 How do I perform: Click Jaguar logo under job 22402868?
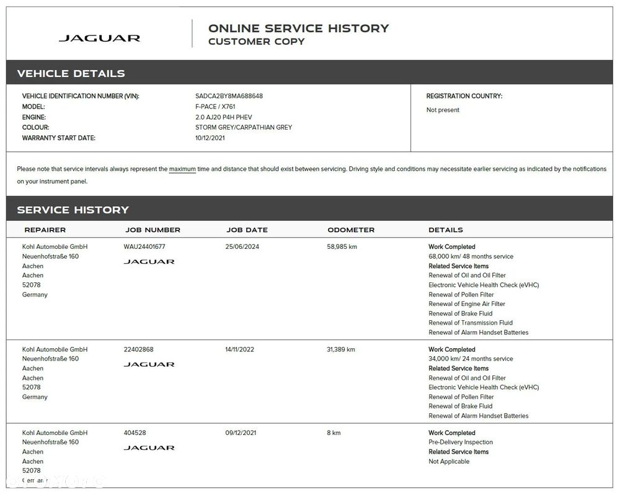point(149,364)
